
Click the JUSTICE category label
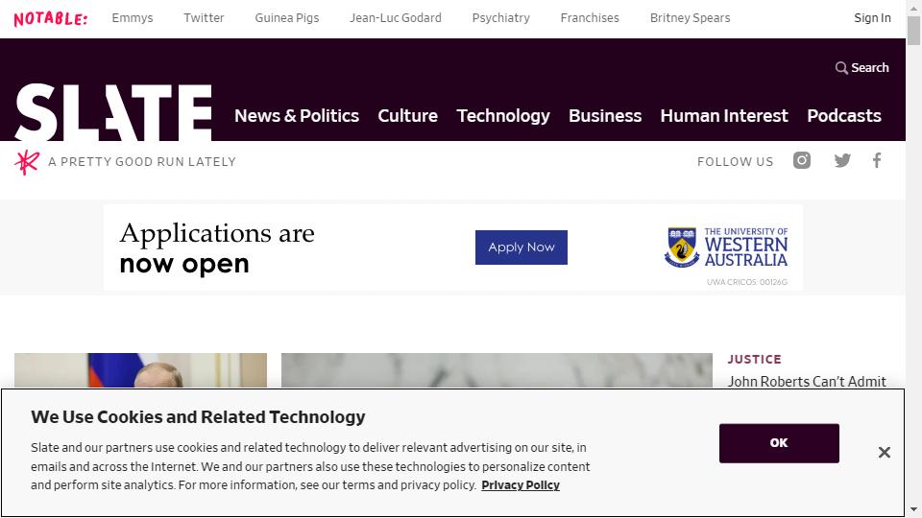tap(755, 360)
